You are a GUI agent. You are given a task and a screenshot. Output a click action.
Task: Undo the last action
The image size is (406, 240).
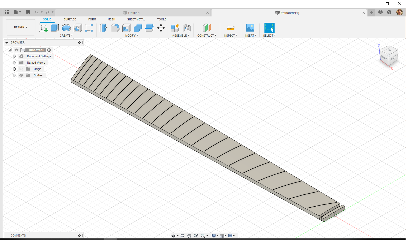point(37,12)
